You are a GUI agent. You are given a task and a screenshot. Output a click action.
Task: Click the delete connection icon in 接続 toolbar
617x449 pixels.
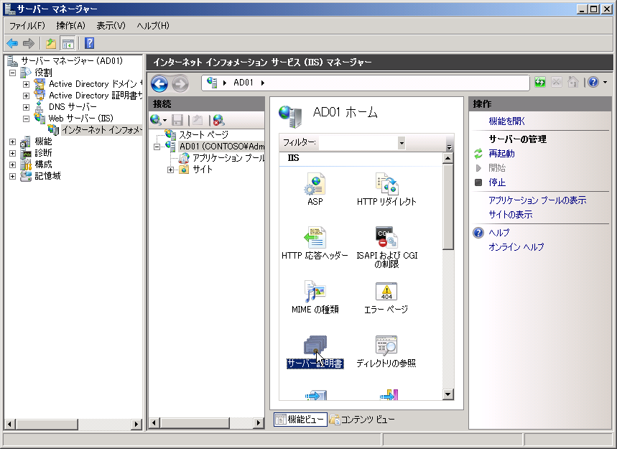tap(219, 120)
